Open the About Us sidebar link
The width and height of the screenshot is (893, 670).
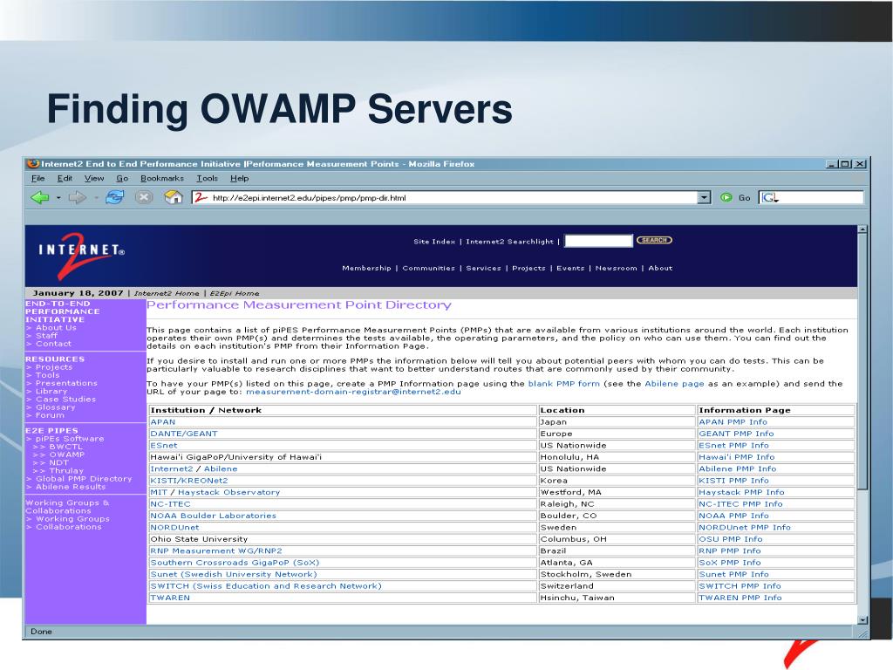(56, 328)
